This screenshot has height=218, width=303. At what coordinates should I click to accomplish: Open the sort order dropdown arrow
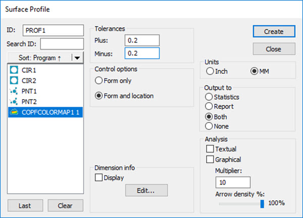[77, 58]
